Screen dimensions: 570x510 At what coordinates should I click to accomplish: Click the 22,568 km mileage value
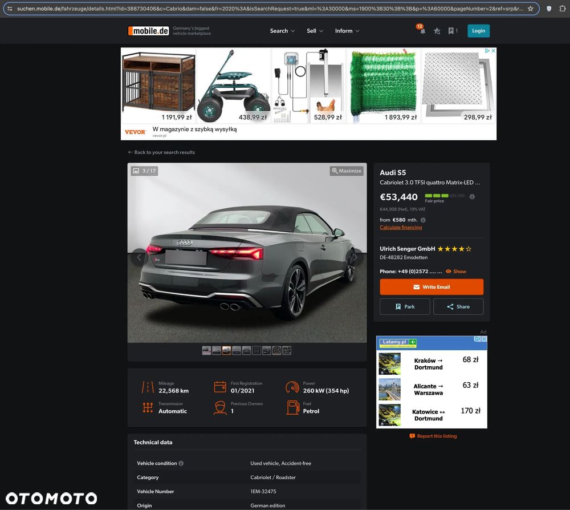(x=173, y=391)
